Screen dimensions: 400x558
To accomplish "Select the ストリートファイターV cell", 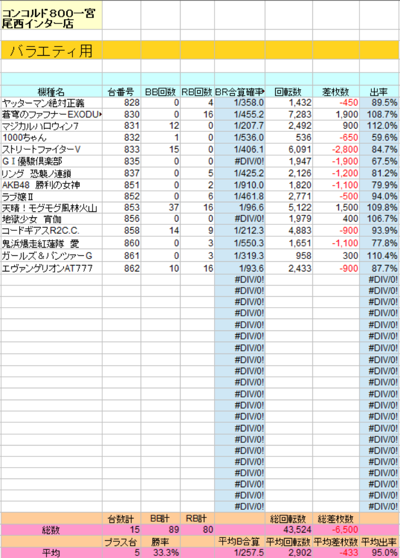I will [51, 149].
